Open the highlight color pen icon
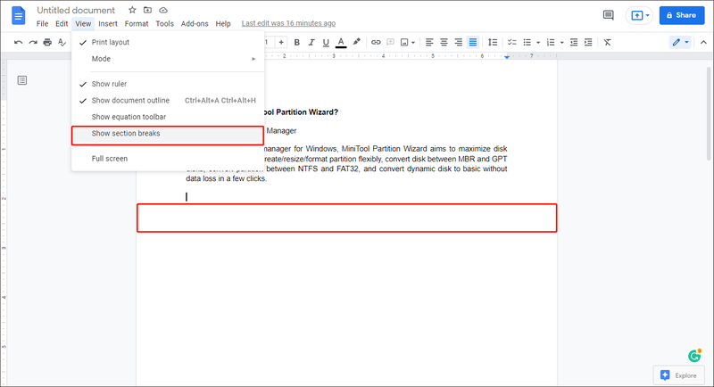 (x=356, y=42)
